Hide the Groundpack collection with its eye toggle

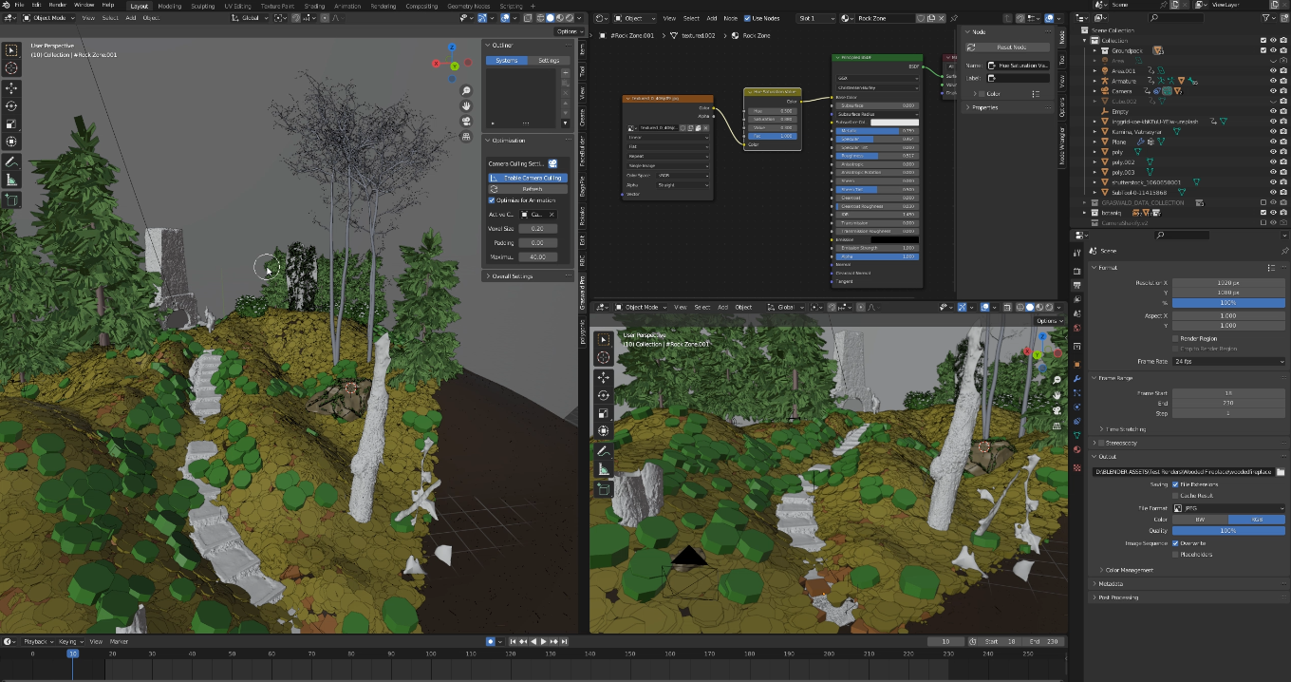tap(1273, 50)
